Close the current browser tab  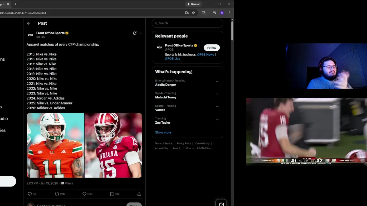8,4
